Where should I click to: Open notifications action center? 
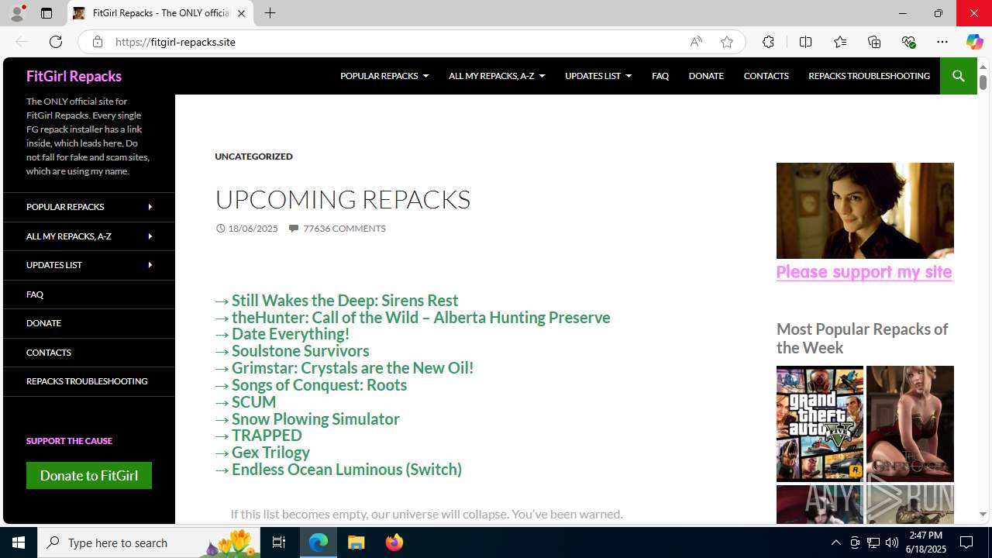point(966,542)
